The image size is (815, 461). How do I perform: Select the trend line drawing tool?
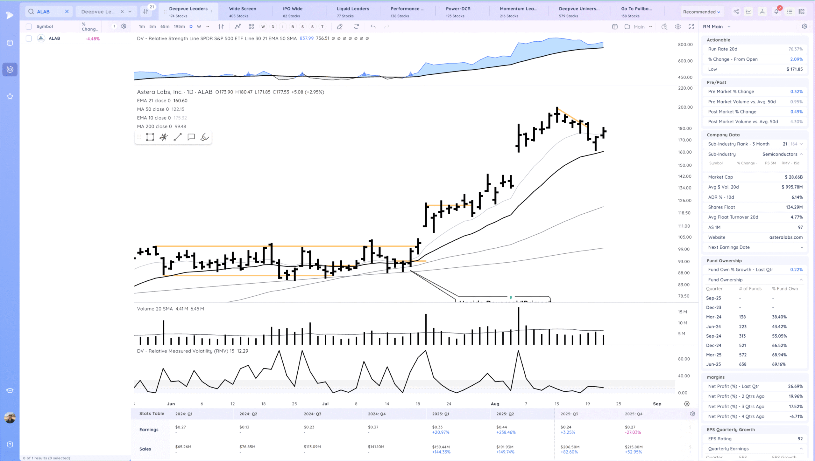(x=178, y=137)
